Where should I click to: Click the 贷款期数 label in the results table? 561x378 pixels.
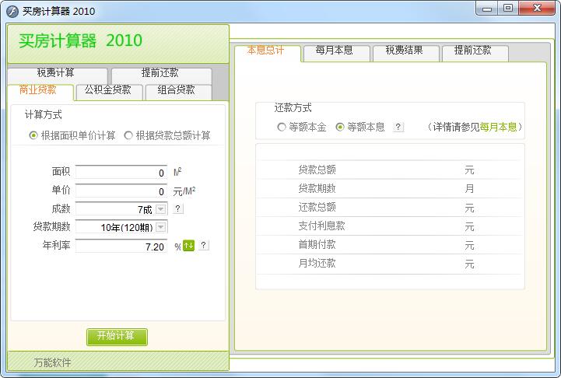[317, 188]
